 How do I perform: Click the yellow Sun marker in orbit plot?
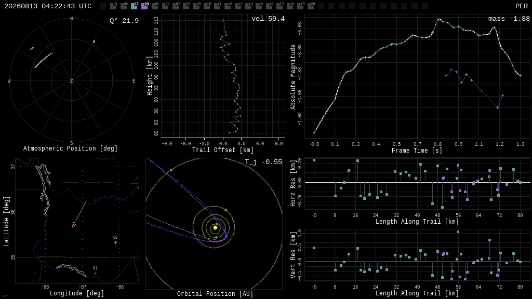coord(215,227)
